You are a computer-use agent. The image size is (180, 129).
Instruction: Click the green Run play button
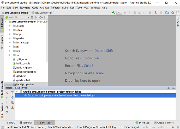click(x=125, y=12)
